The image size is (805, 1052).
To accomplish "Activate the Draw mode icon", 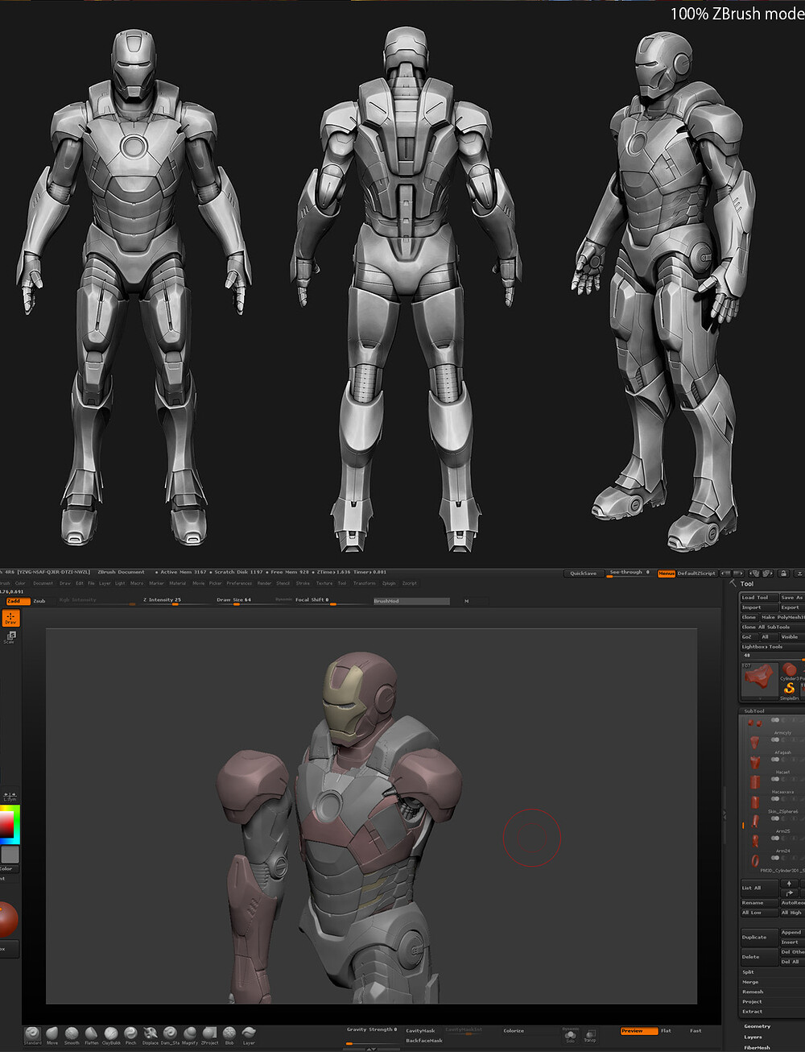I will pyautogui.click(x=10, y=619).
